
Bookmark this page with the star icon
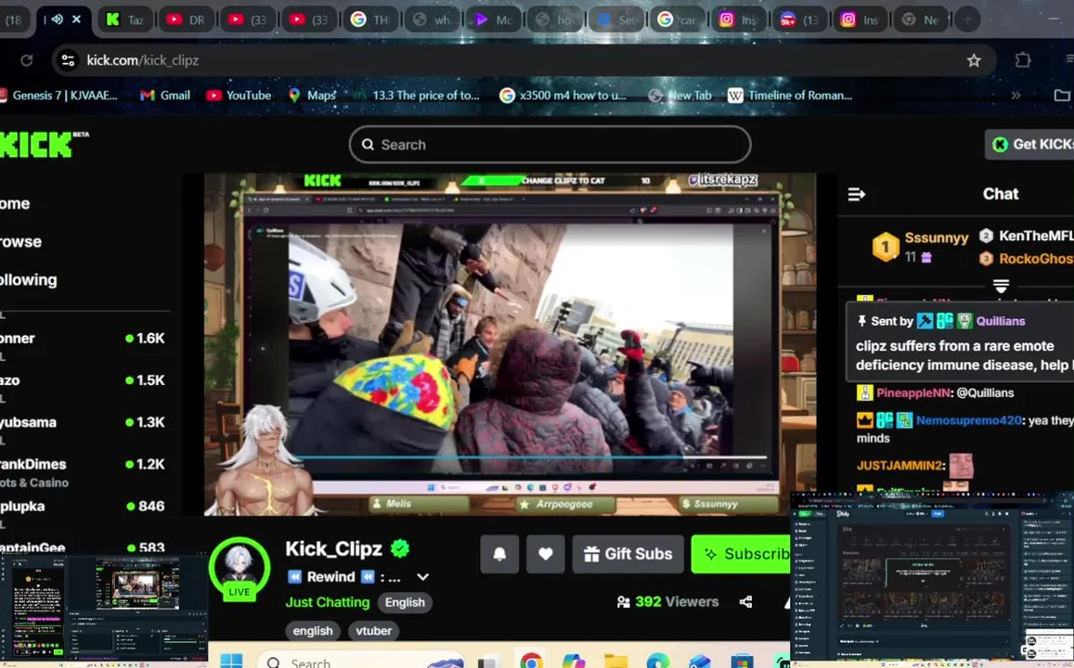coord(974,60)
